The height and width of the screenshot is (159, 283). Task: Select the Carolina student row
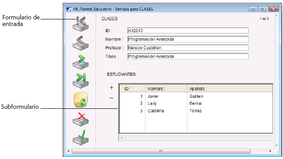[196, 111]
